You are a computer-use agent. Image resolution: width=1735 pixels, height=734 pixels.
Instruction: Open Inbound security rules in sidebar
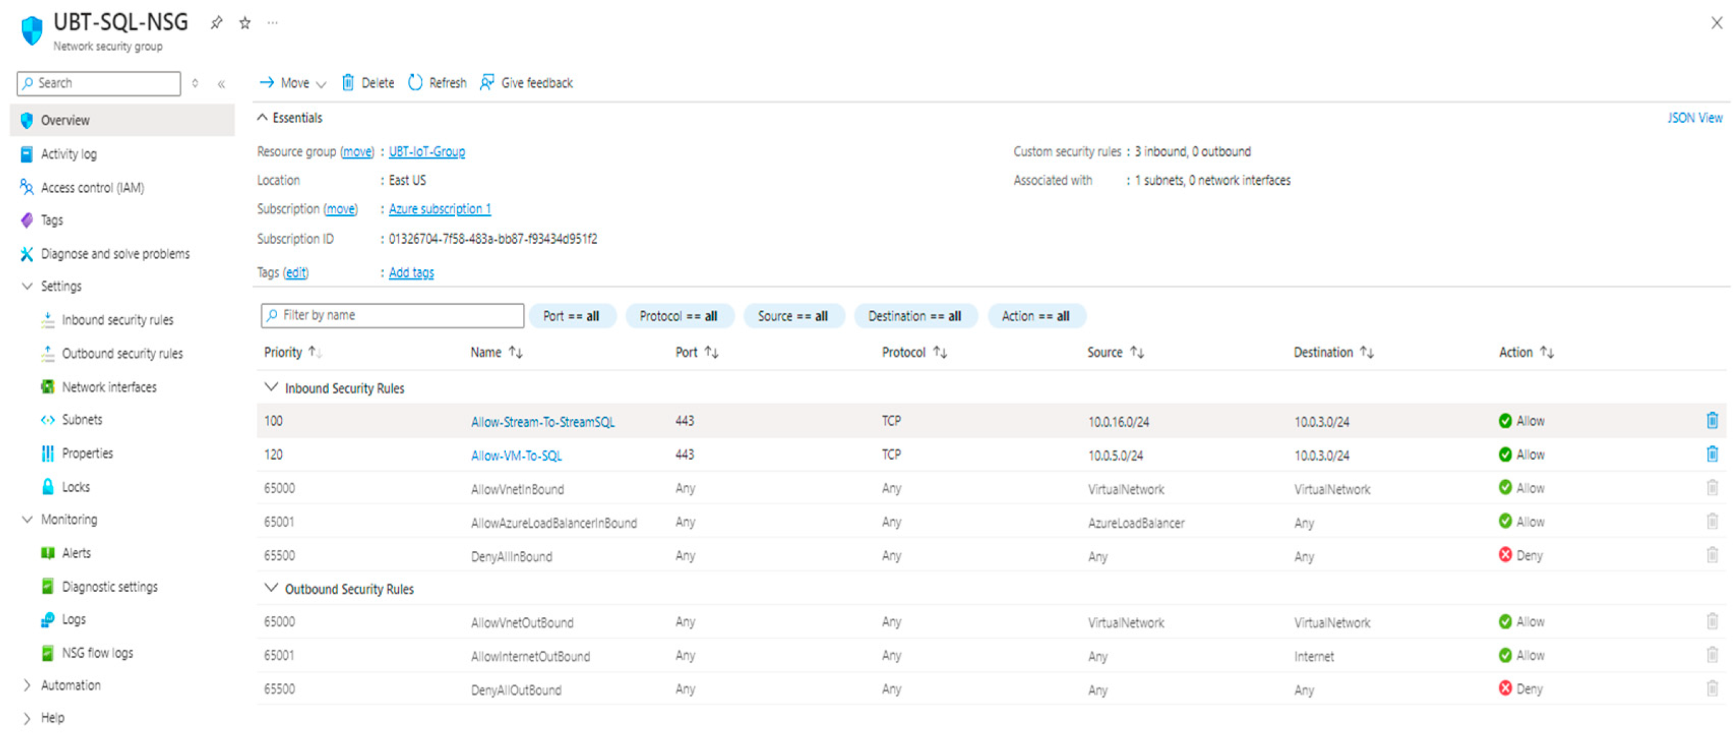117,320
